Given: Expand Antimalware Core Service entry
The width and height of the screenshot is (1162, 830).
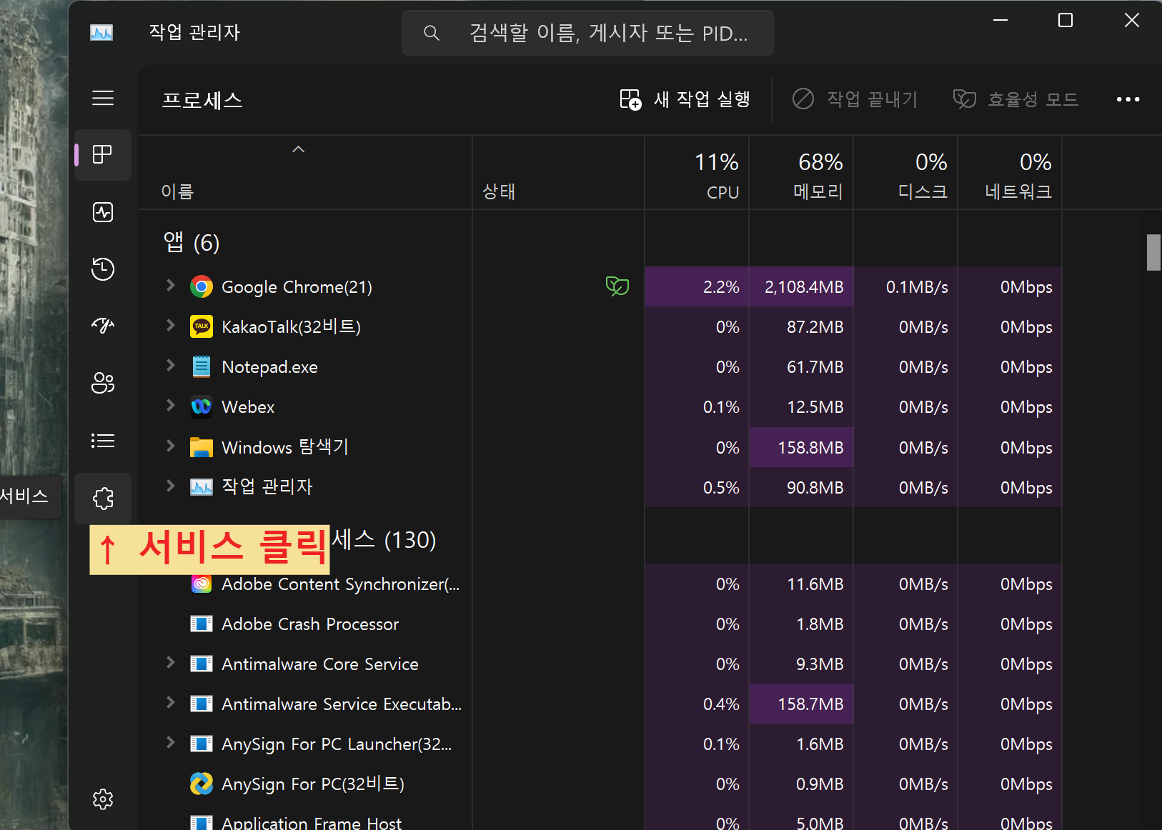Looking at the screenshot, I should pos(170,663).
